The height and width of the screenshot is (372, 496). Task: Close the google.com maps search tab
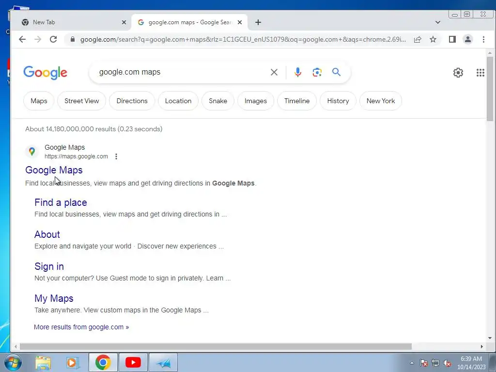(240, 22)
